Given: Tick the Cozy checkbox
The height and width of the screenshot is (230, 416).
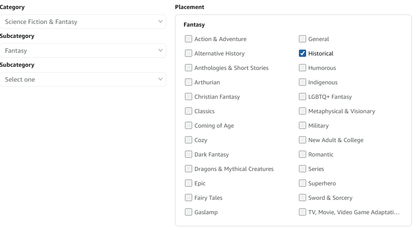Looking at the screenshot, I should pyautogui.click(x=189, y=140).
